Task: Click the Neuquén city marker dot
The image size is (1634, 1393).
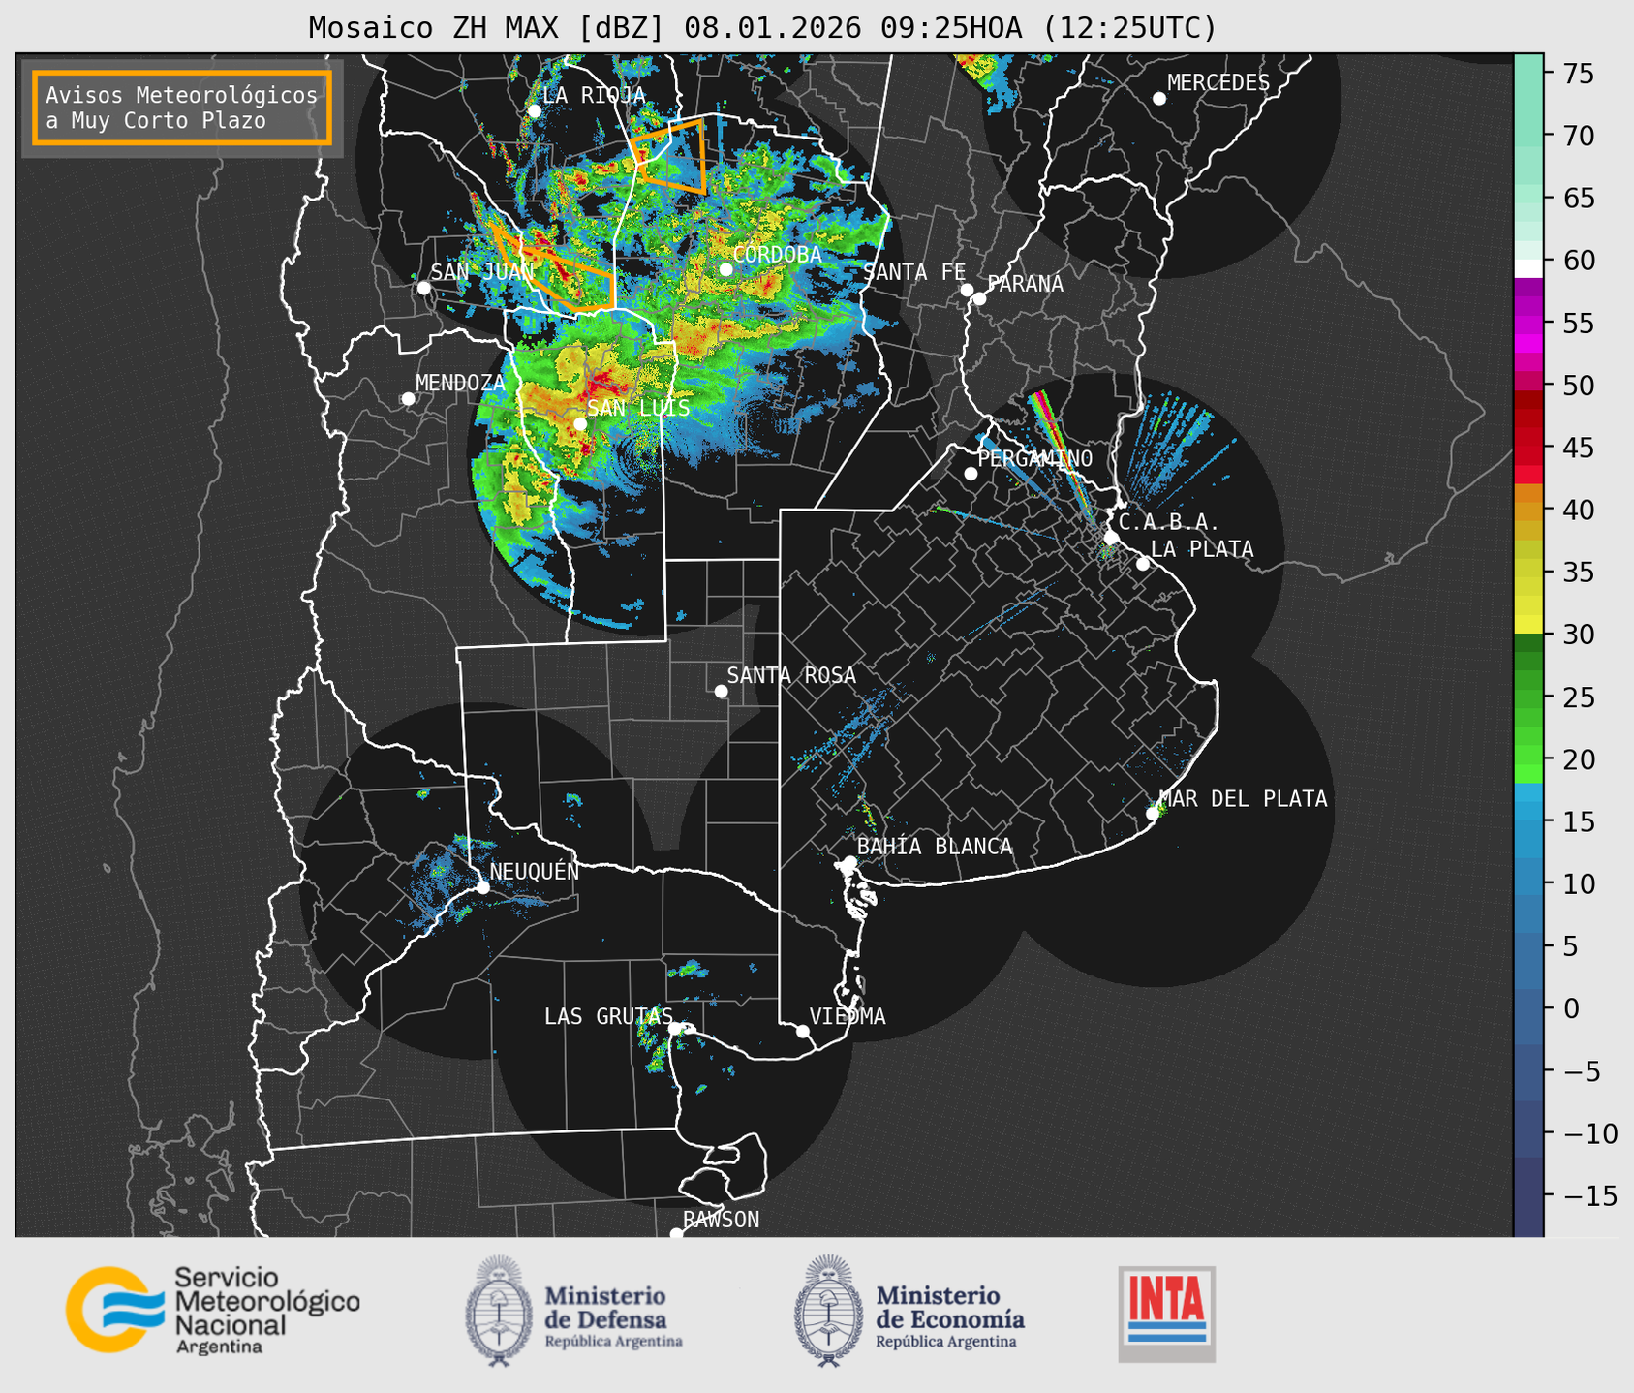Action: pos(482,886)
